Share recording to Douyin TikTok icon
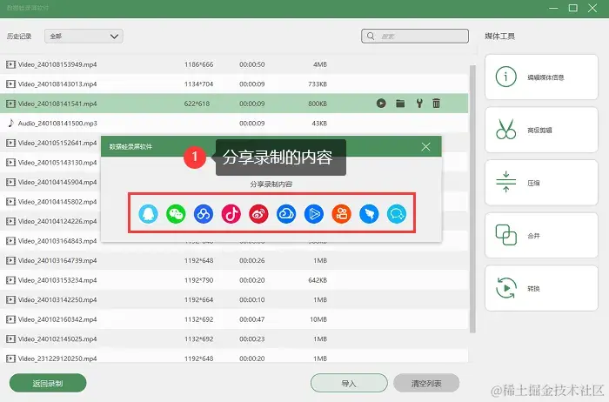Image resolution: width=609 pixels, height=402 pixels. [231, 214]
